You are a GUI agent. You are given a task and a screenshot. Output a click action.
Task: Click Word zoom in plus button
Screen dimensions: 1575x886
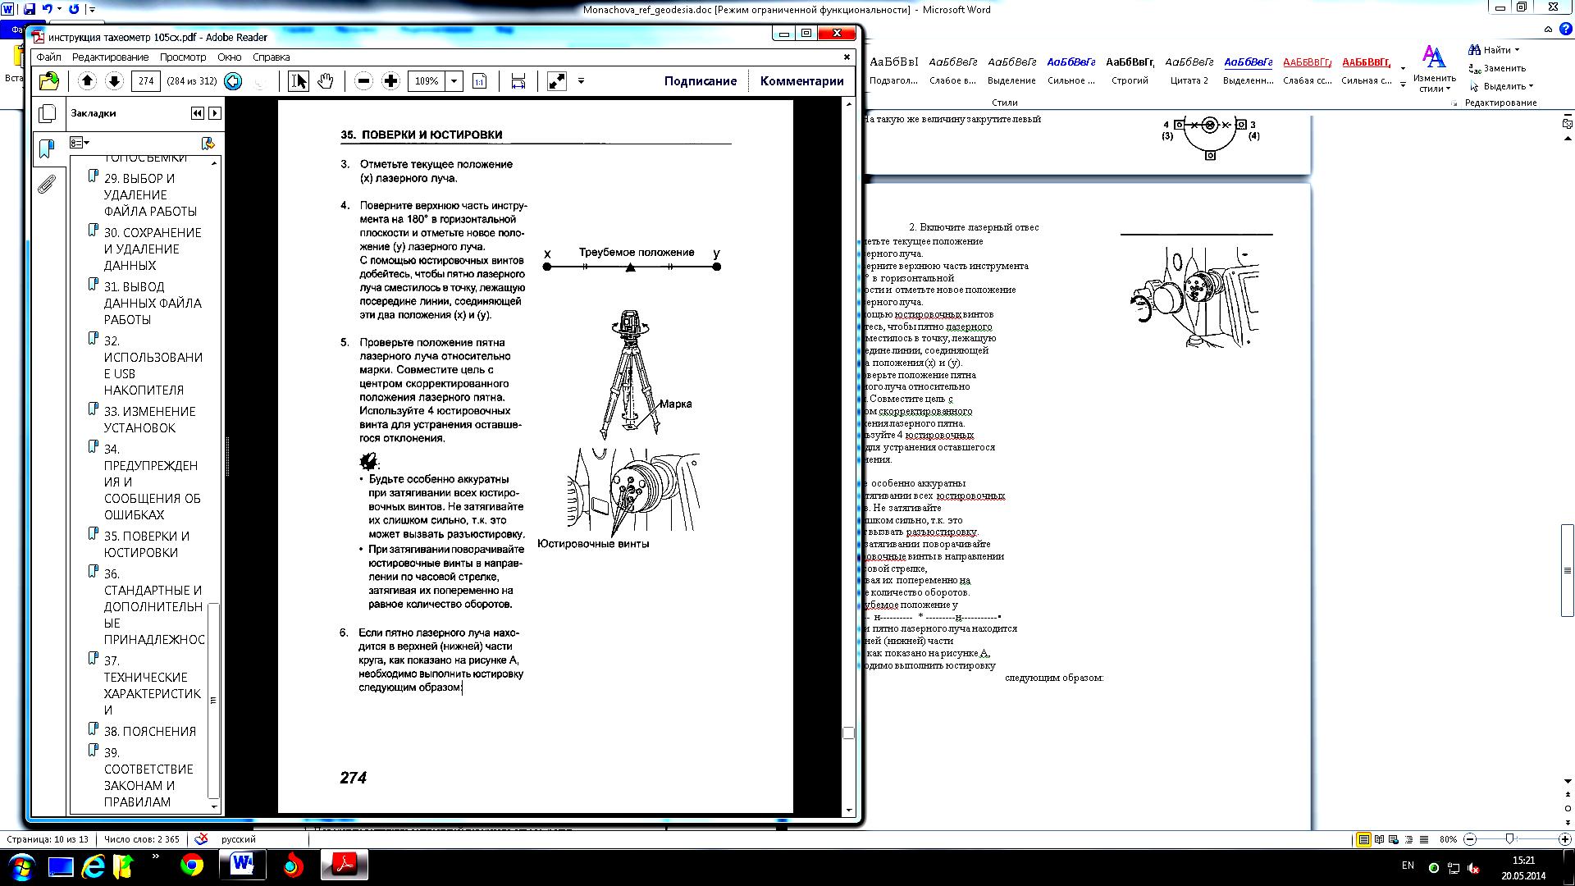(x=1564, y=839)
